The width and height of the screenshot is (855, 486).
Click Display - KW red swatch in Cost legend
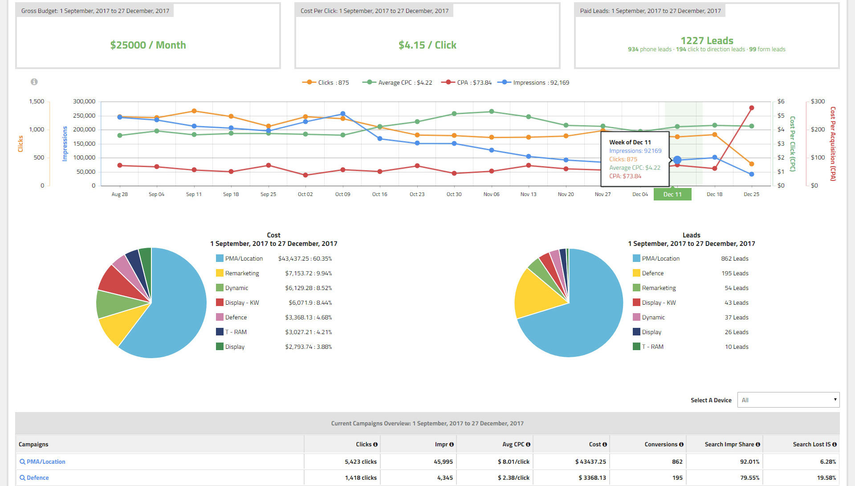coord(220,302)
